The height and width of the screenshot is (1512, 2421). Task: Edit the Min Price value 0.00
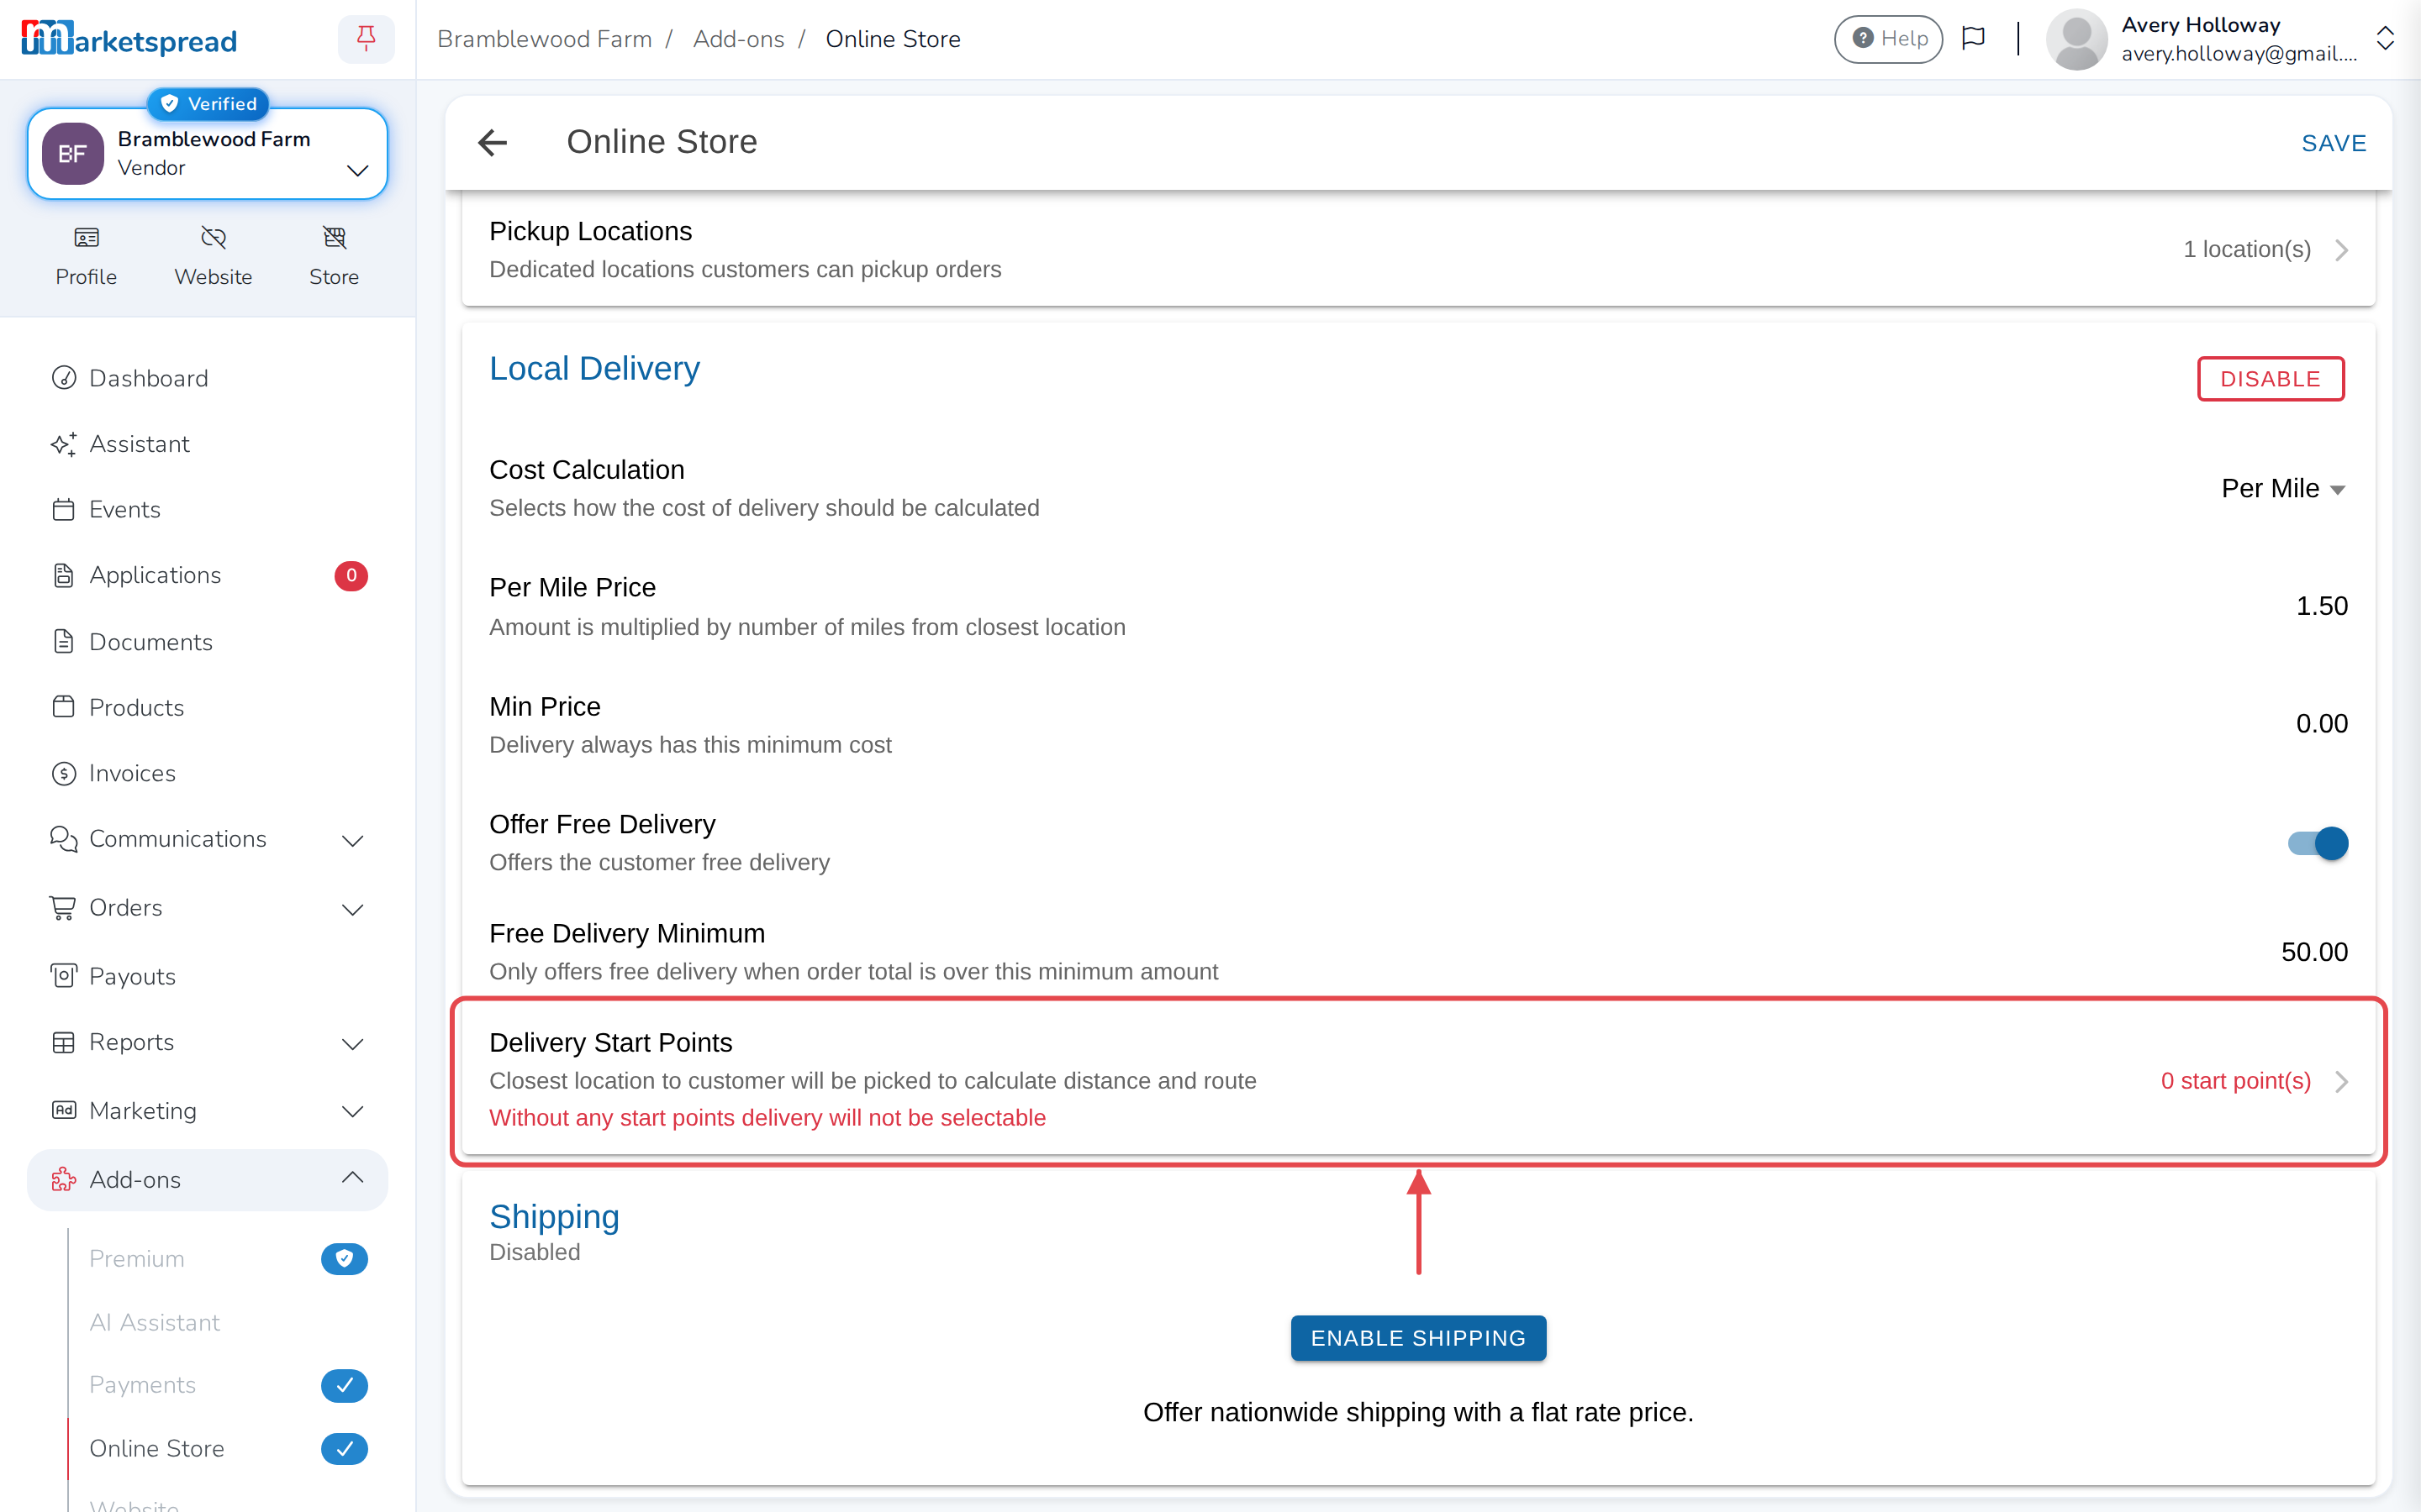tap(2321, 724)
